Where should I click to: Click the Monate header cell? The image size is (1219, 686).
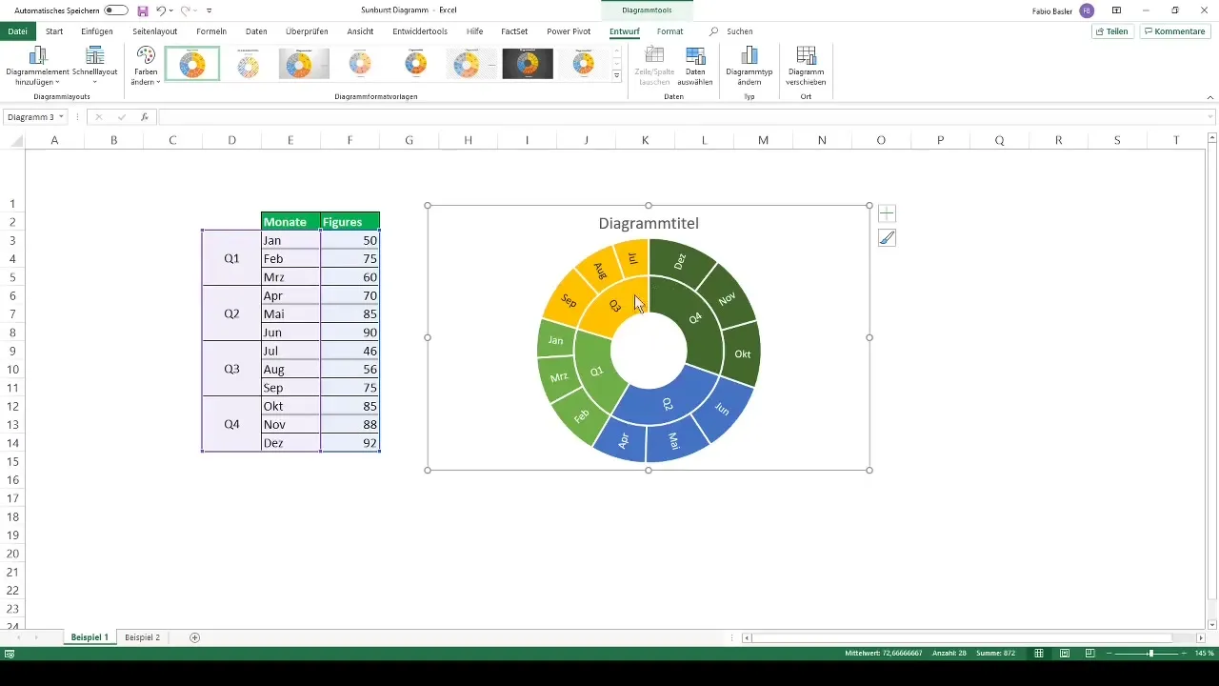290,222
